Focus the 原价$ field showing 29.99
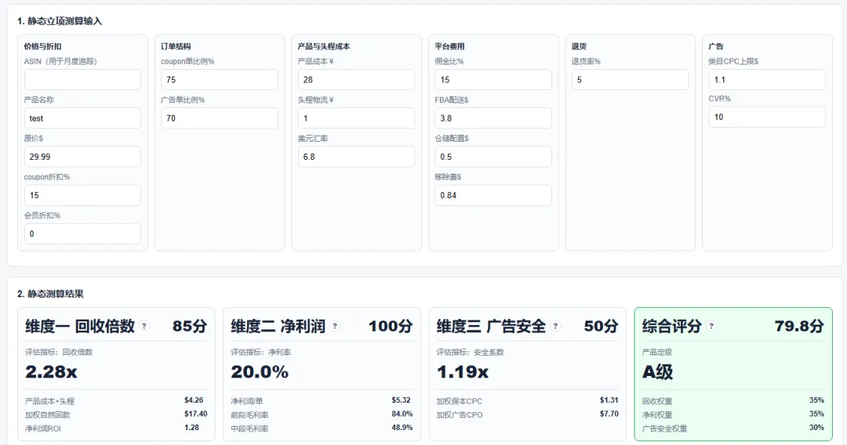The width and height of the screenshot is (847, 445). [x=82, y=157]
